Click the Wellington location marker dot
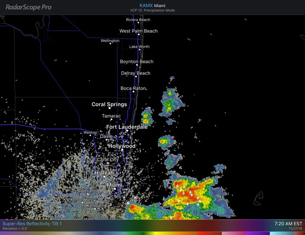Image resolution: width=305 pixels, height=235 pixels. (110, 44)
